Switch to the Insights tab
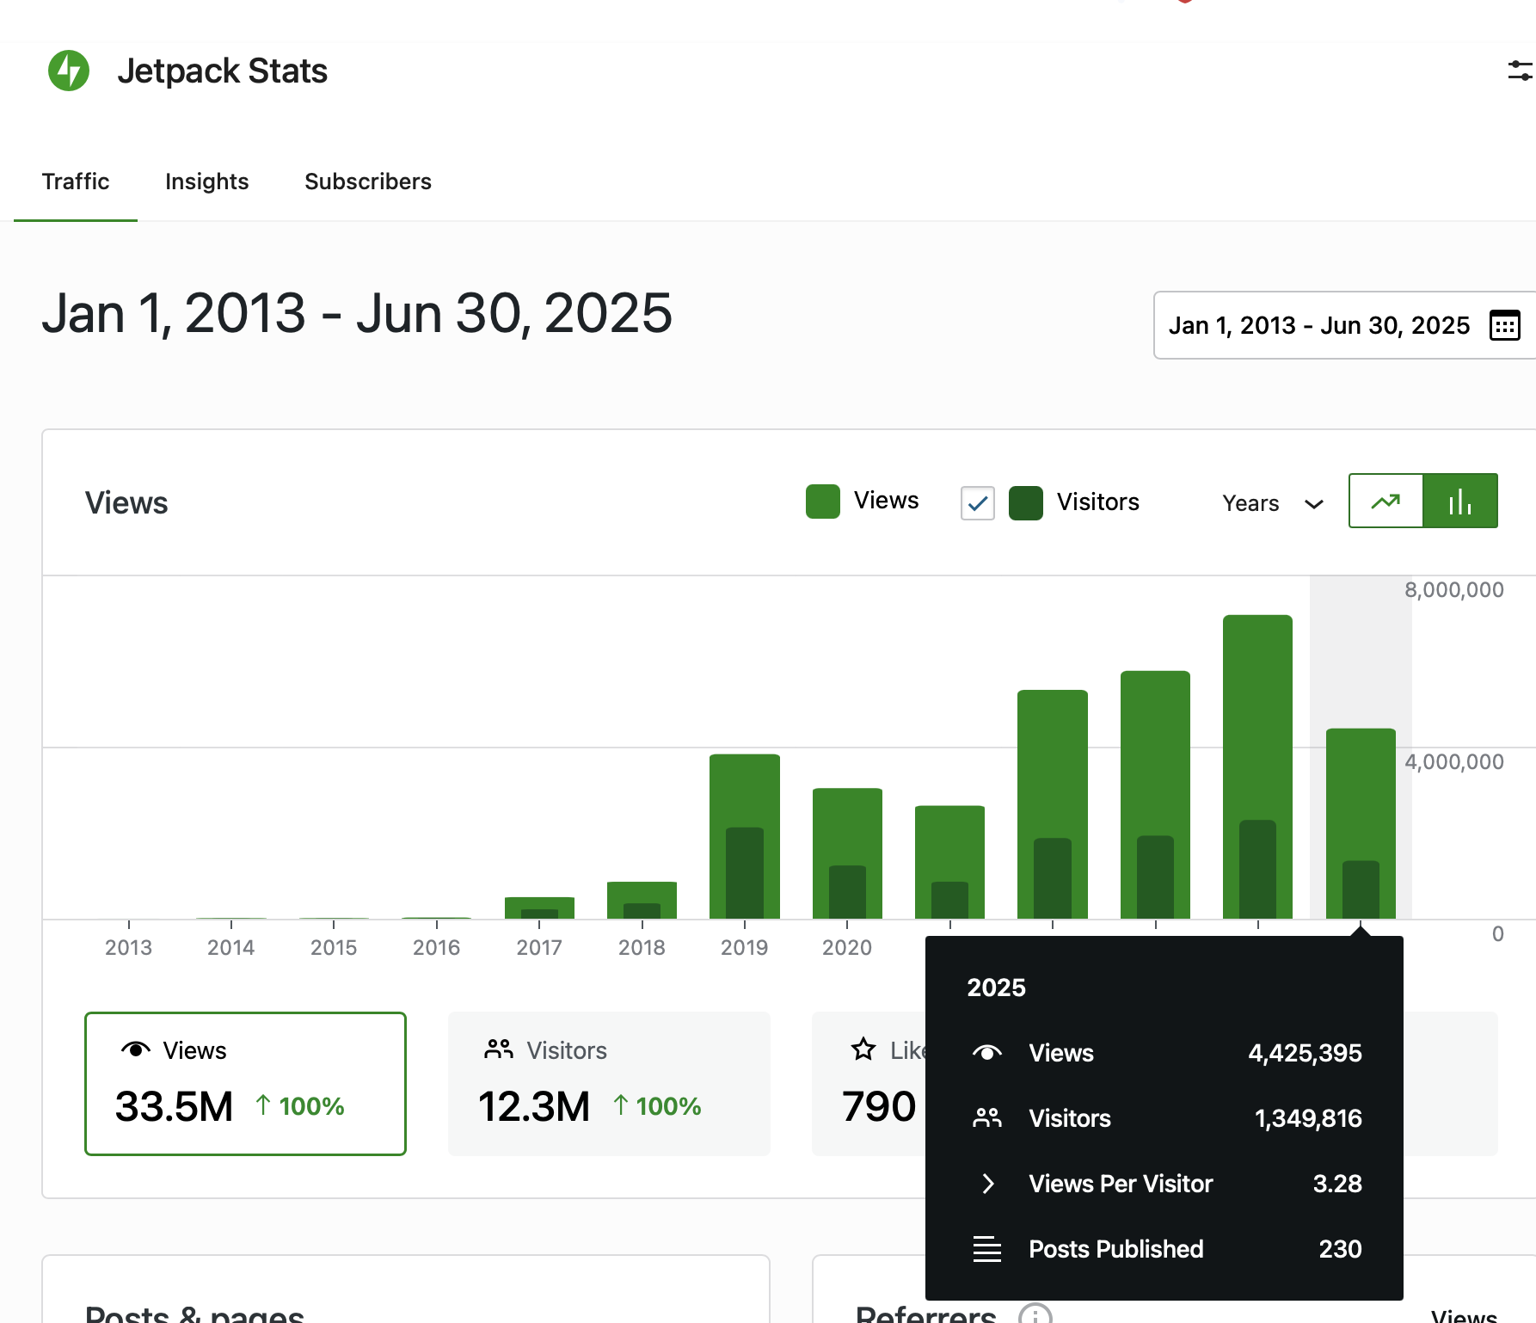This screenshot has width=1536, height=1323. coord(206,182)
